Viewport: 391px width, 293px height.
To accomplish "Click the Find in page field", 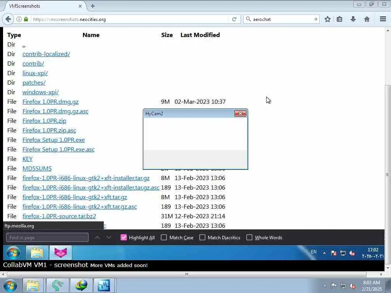I will (x=47, y=237).
